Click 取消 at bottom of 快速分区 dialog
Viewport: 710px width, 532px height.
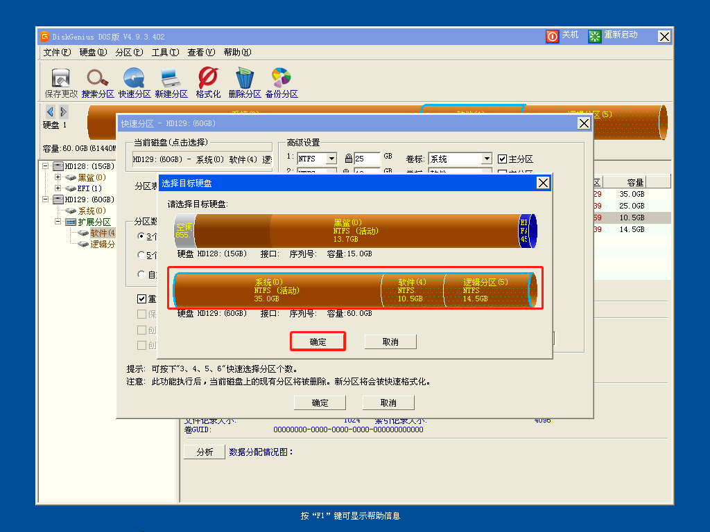388,402
